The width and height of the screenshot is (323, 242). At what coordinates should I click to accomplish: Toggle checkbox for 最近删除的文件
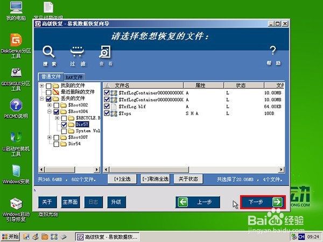tap(48, 92)
